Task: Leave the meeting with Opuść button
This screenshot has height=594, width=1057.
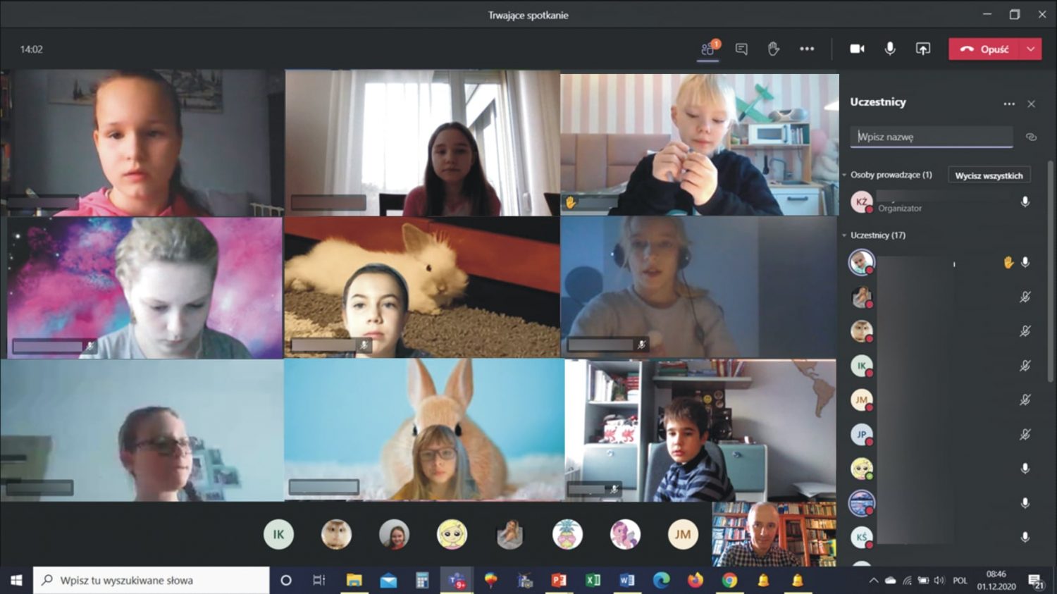Action: [x=985, y=49]
